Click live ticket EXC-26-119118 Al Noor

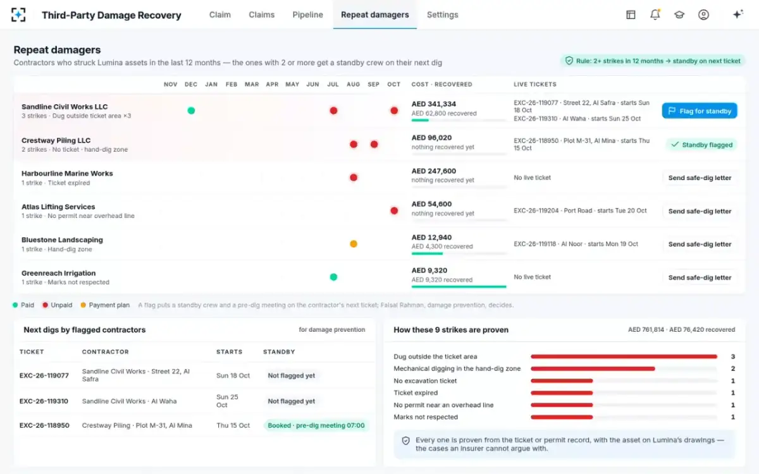point(576,244)
